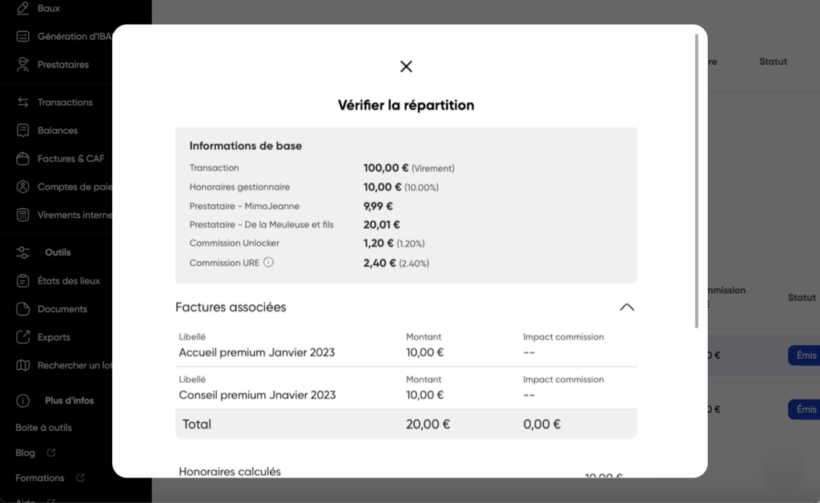Open the Comptes de paiement icon
This screenshot has width=820, height=503.
click(22, 187)
